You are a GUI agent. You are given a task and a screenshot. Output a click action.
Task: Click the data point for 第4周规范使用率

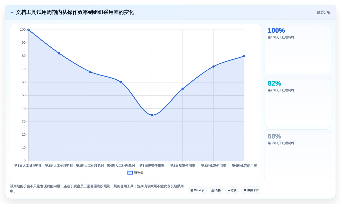coord(244,56)
